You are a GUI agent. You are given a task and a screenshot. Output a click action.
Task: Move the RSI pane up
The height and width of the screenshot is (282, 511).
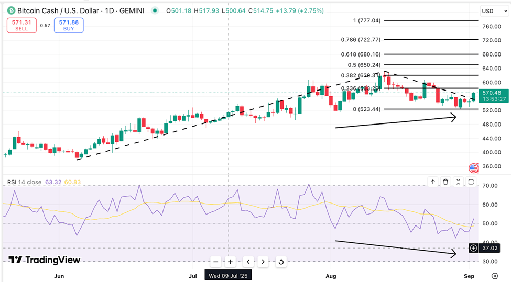[433, 182]
